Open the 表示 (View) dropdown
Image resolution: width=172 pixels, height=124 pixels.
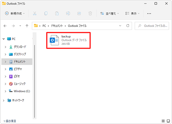click(132, 13)
